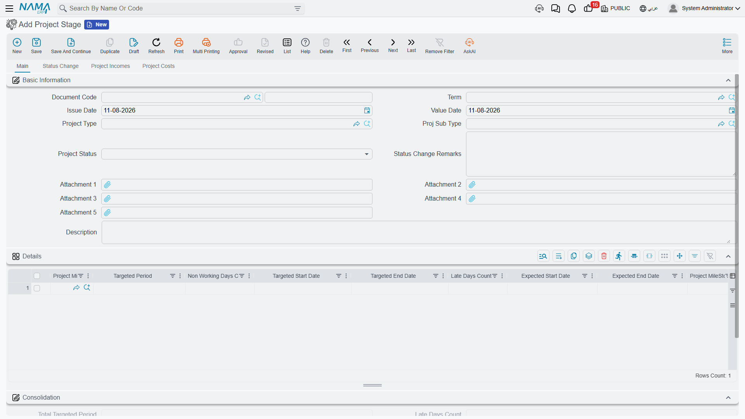Open System Administrator user menu
This screenshot has width=745, height=419.
(x=704, y=8)
